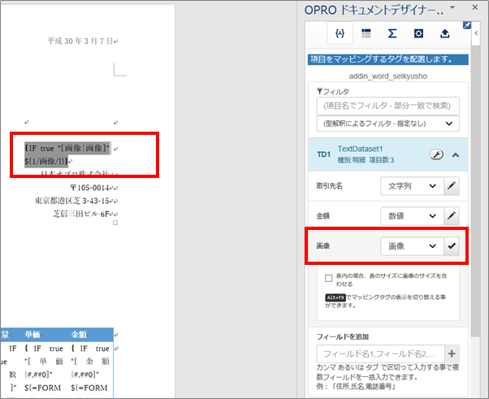The image size is (489, 399).
Task: Collapse the TextDataset1 section chevron
Action: 453,154
